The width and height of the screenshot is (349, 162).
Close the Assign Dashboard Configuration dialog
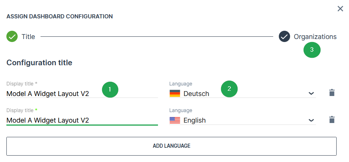click(x=340, y=9)
